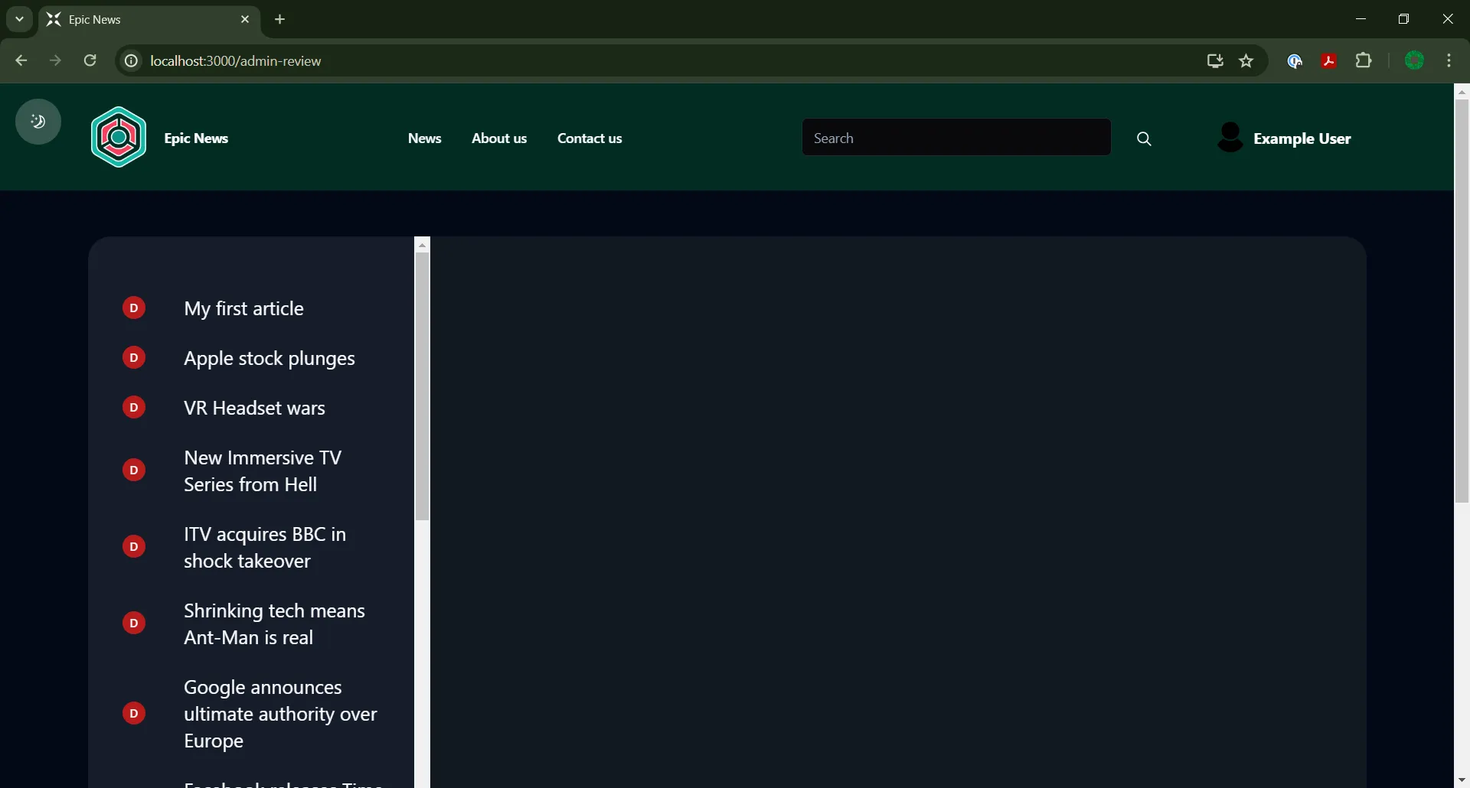Click the Epic News hexagon logo
The image size is (1470, 788).
click(119, 138)
